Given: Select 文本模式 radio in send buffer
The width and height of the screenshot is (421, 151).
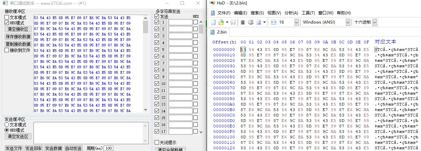Looking at the screenshot, I should pos(7,125).
